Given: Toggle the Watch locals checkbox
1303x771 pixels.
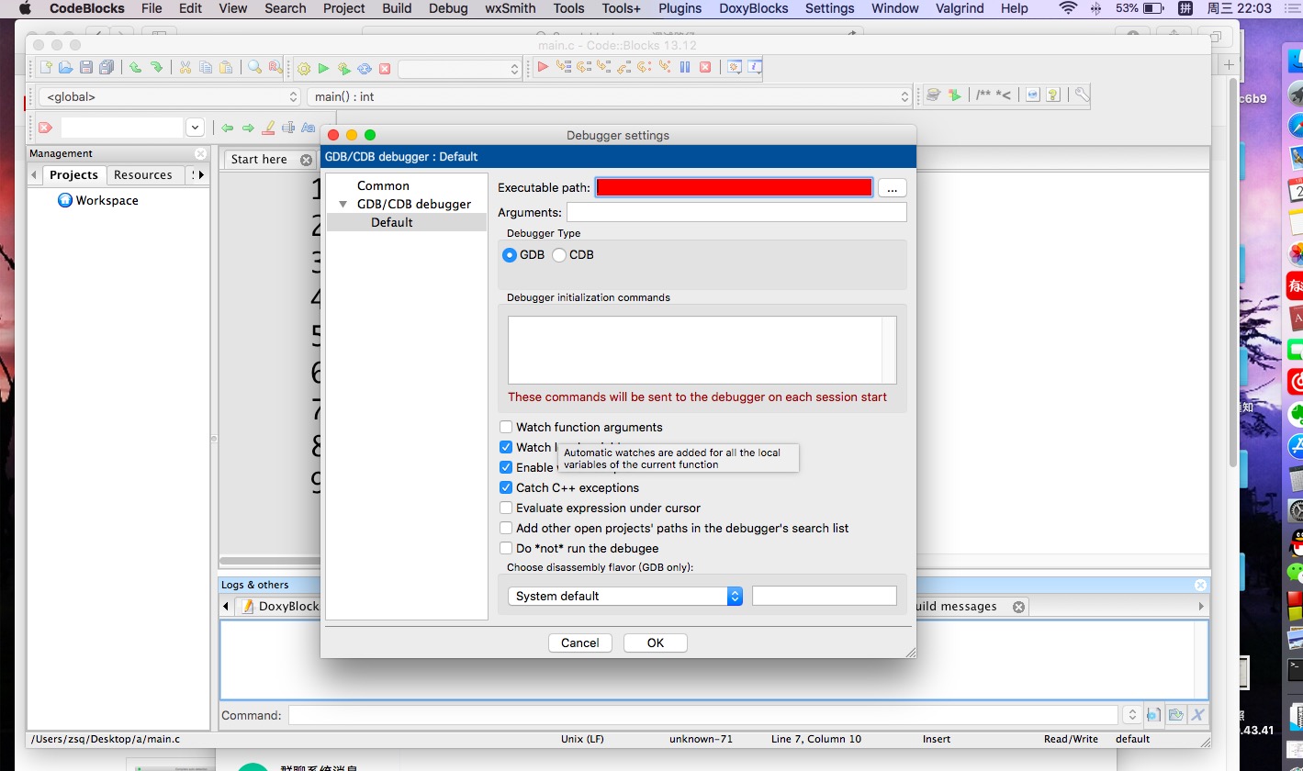Looking at the screenshot, I should [506, 447].
